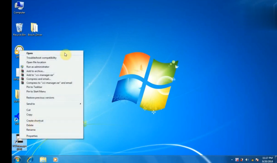This screenshot has width=277, height=163.
Task: Select Cut in the context menu
Action: pos(51,110)
